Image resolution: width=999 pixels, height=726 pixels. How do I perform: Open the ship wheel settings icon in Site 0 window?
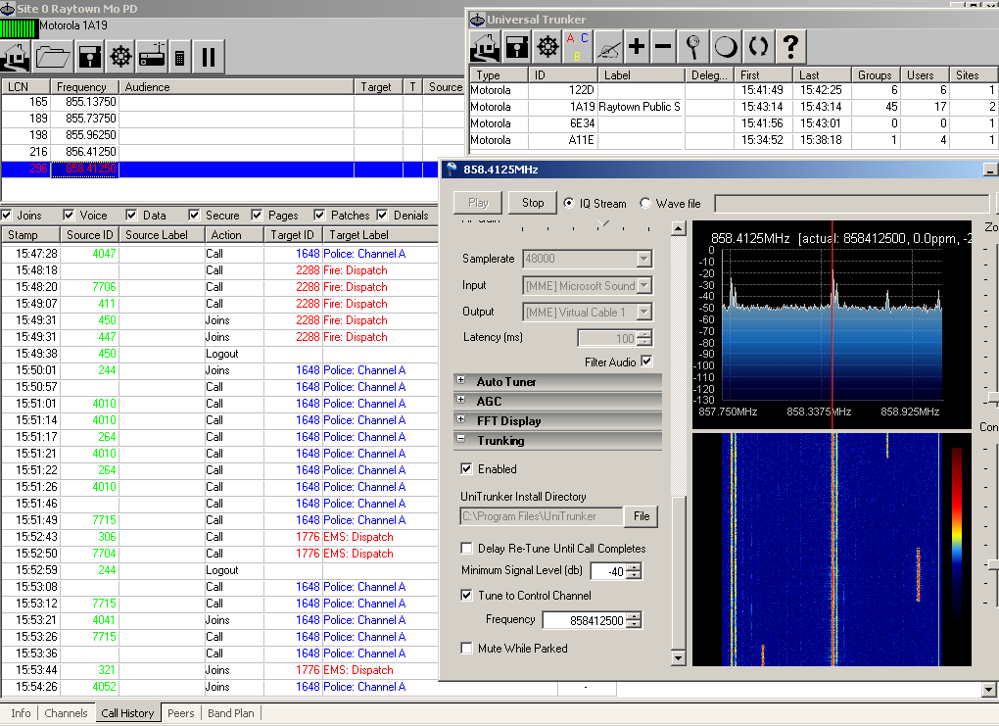120,57
